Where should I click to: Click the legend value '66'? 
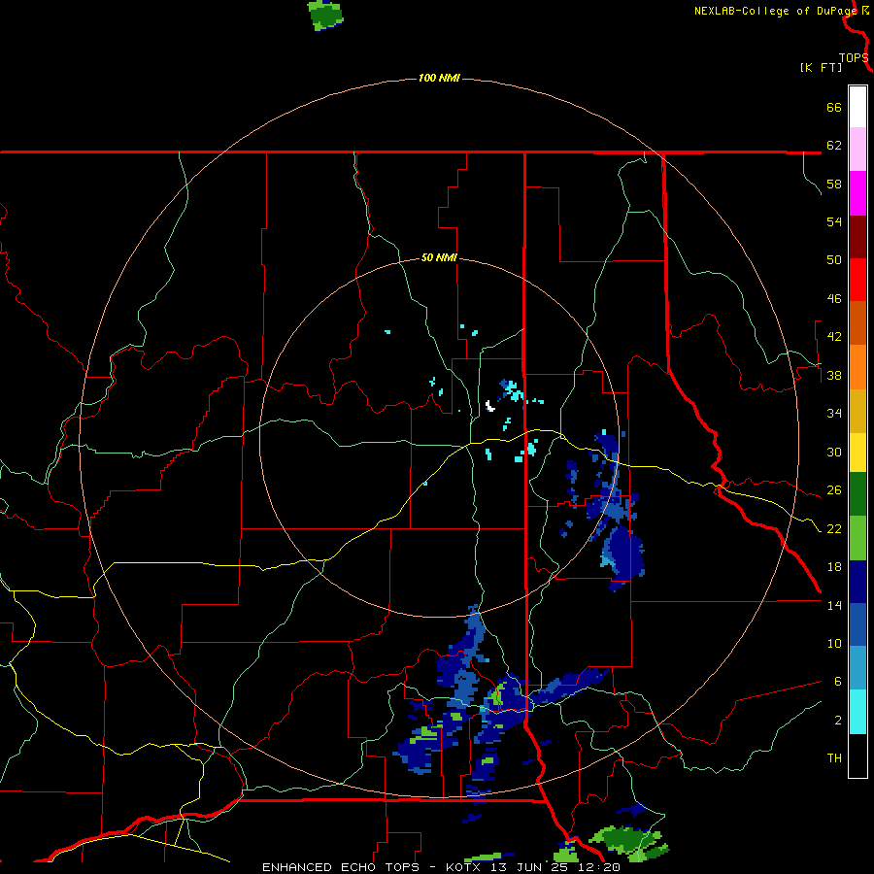click(834, 107)
